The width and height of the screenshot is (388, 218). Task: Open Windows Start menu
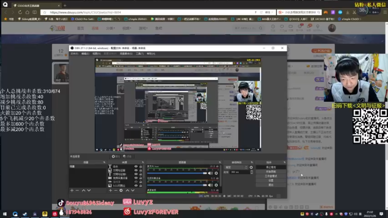(5, 214)
